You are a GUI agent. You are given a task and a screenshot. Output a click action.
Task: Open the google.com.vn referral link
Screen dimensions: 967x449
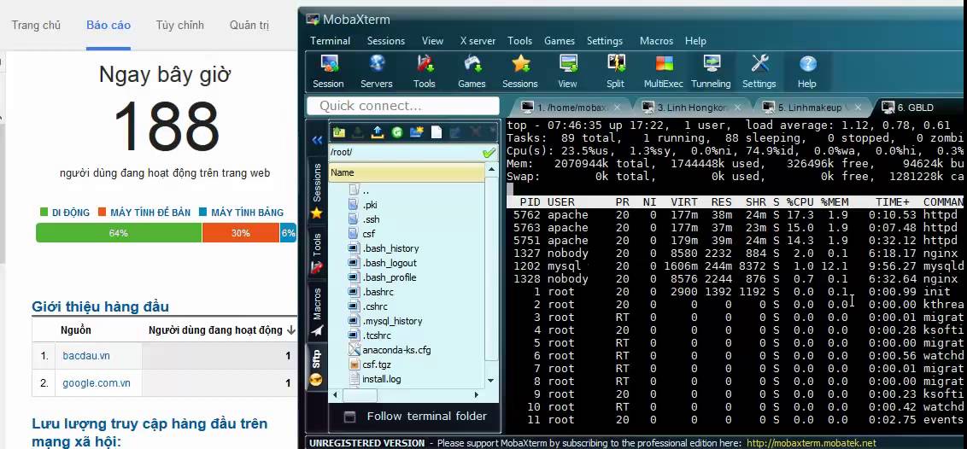pos(97,383)
